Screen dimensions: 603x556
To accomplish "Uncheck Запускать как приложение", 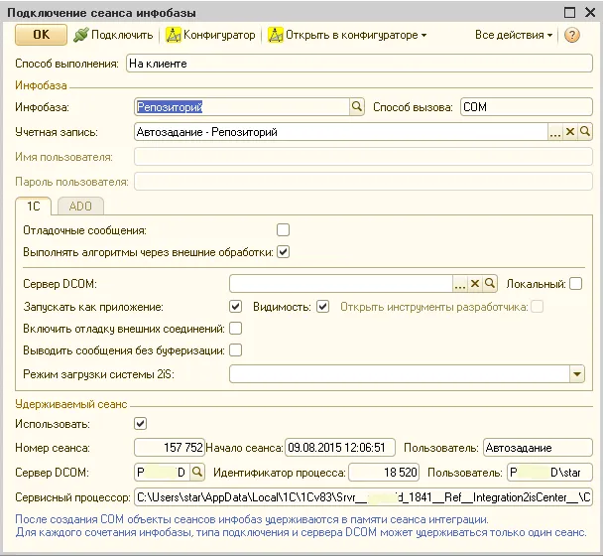I will pyautogui.click(x=236, y=307).
